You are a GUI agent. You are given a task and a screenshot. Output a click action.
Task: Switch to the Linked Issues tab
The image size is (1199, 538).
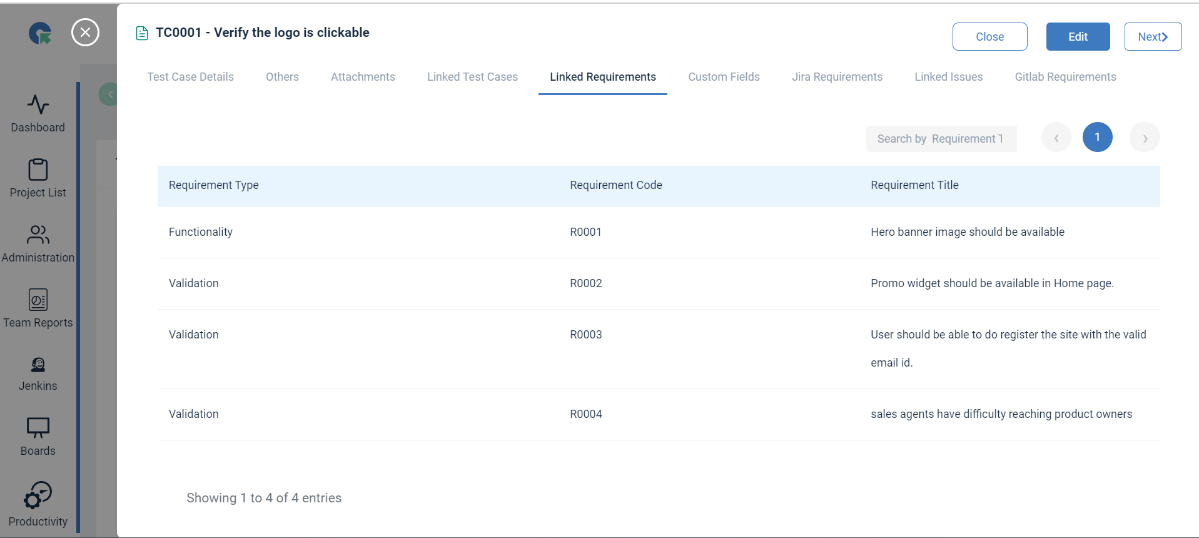click(948, 77)
